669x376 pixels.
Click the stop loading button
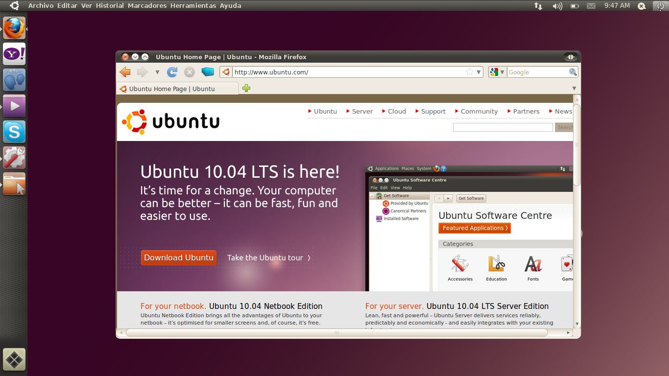[x=190, y=72]
